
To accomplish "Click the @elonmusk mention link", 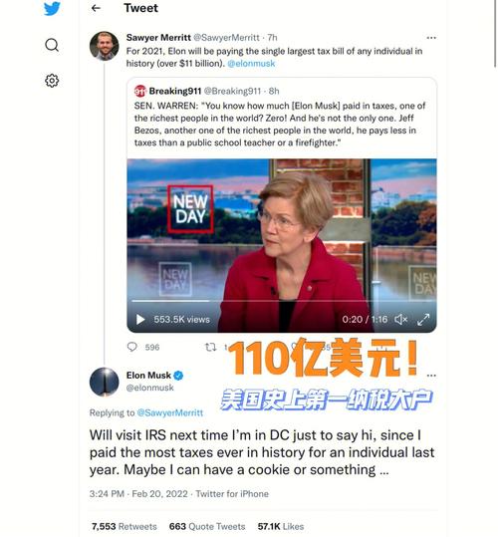I will 251,64.
